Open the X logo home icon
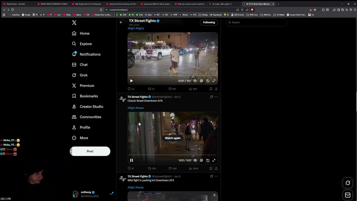Viewport: 357px width, 201px height. [74, 23]
